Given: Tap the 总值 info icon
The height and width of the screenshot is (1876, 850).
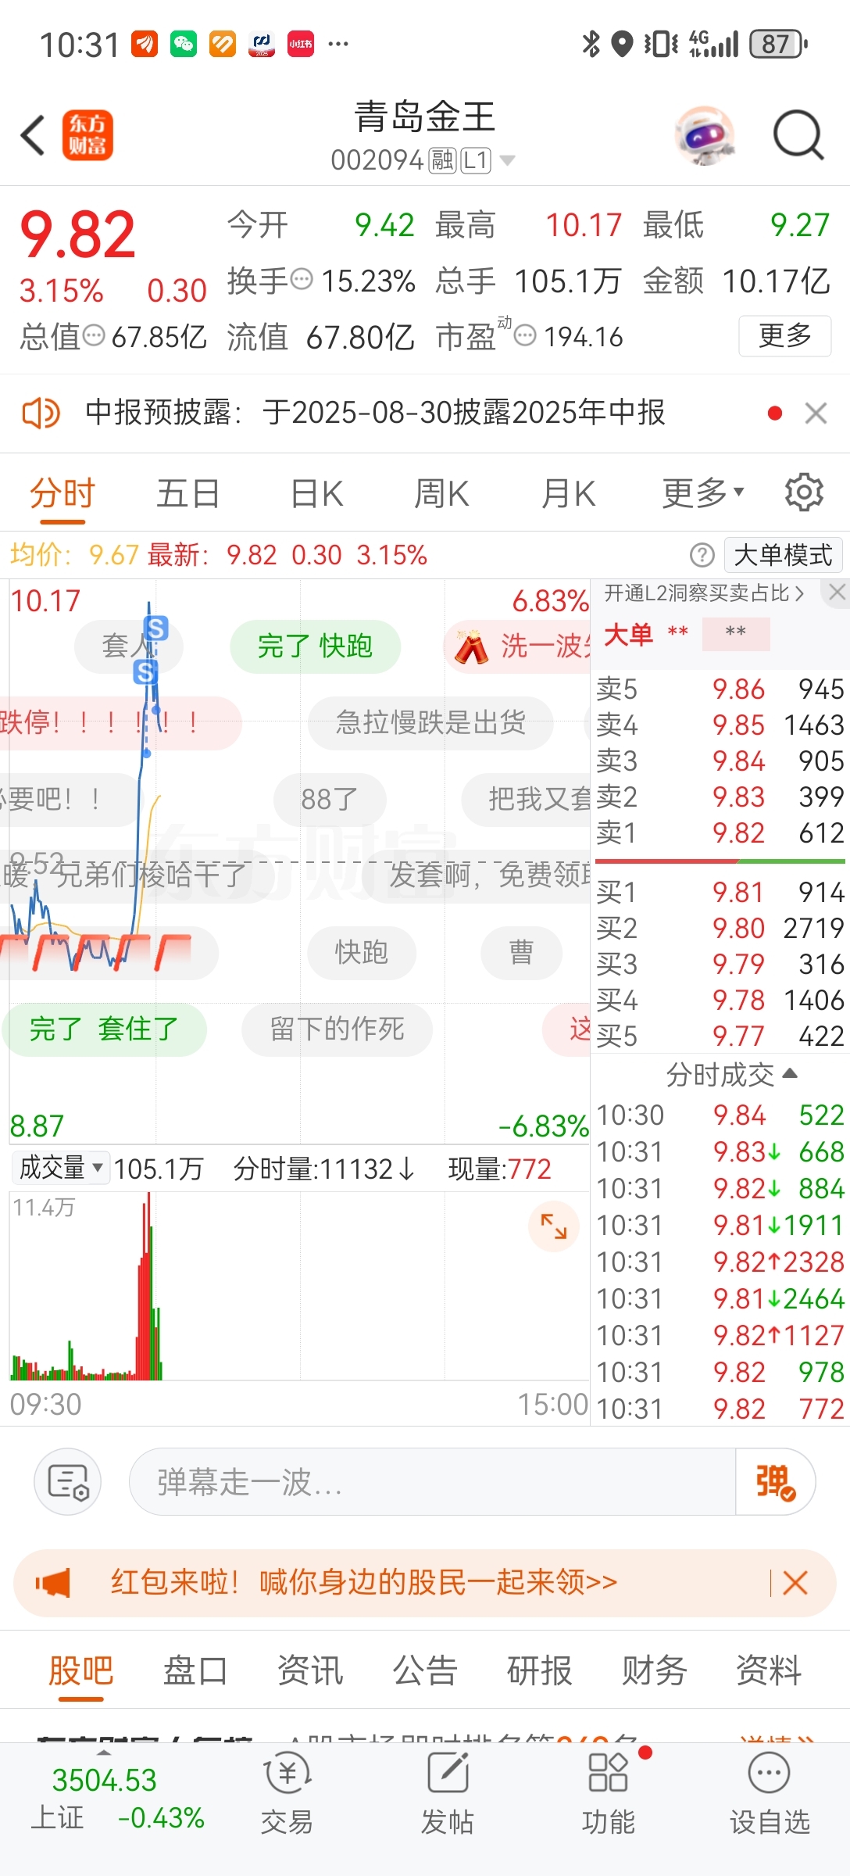Looking at the screenshot, I should click(x=94, y=336).
